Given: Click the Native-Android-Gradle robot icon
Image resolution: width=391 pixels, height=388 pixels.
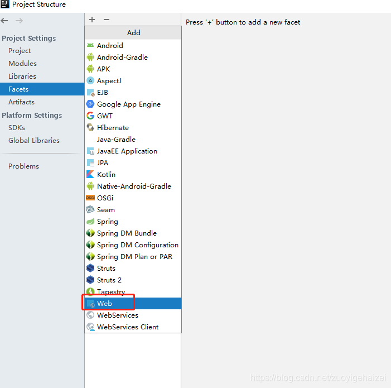Looking at the screenshot, I should click(x=90, y=186).
